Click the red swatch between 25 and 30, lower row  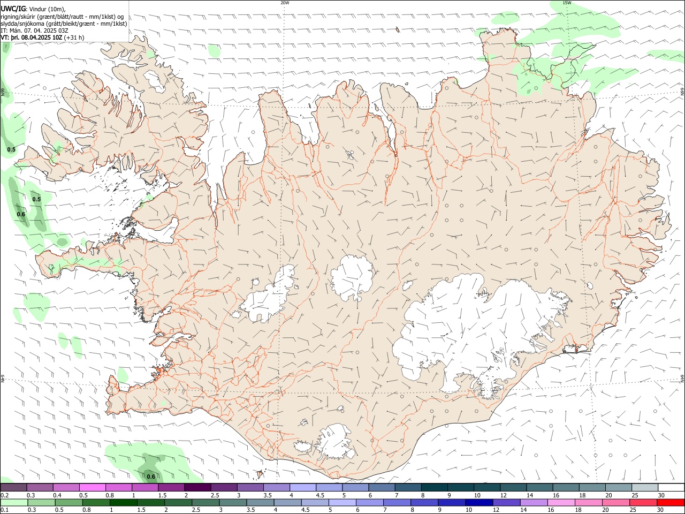pyautogui.click(x=643, y=503)
